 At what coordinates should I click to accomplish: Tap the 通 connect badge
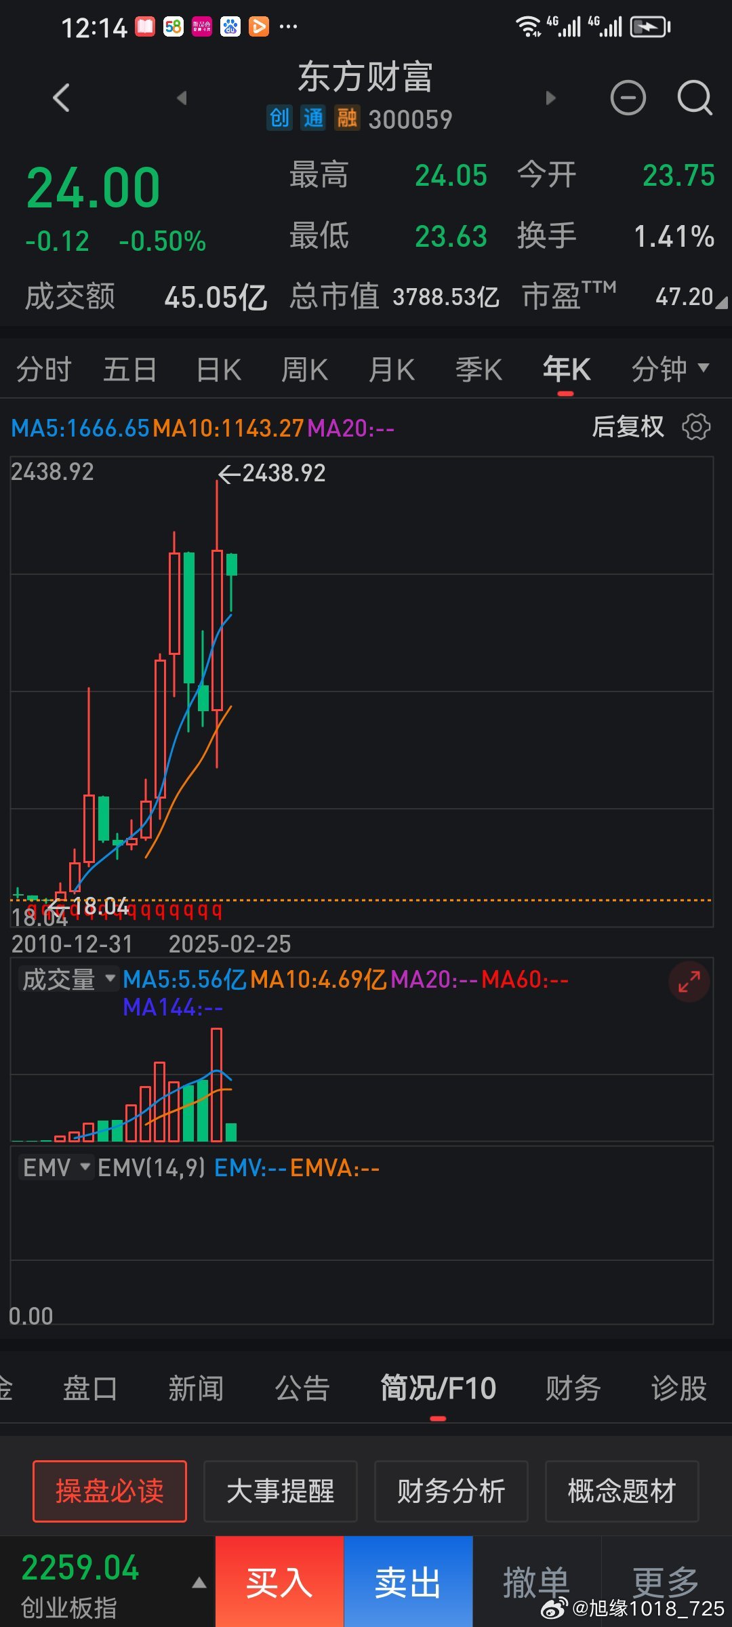point(313,118)
